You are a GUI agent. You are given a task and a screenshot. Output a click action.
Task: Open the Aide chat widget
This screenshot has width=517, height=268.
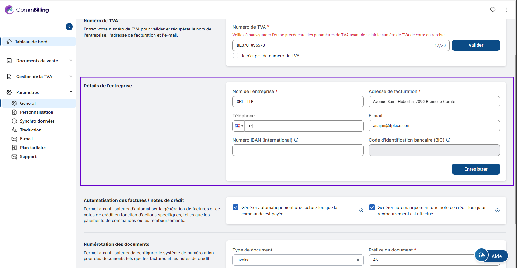[491, 256]
